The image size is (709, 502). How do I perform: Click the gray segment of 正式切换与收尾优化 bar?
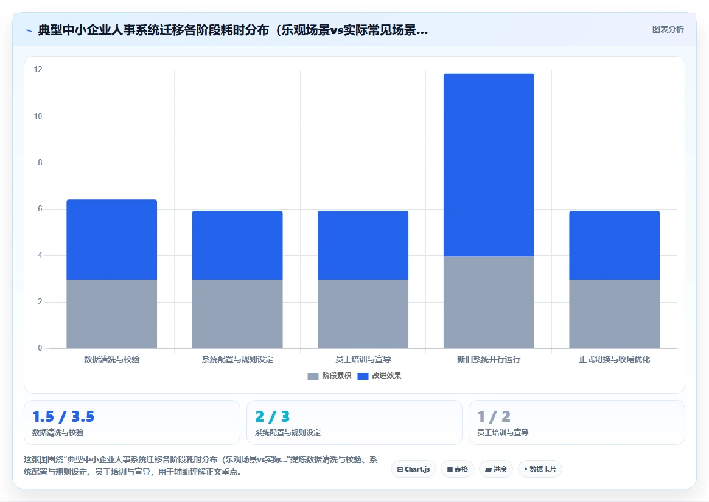click(615, 314)
